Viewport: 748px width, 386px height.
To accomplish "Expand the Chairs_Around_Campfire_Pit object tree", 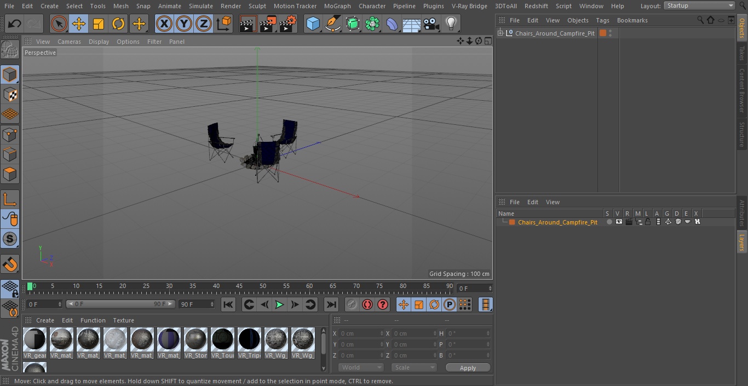I will click(500, 33).
